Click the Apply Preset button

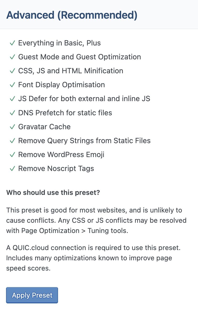point(32,295)
